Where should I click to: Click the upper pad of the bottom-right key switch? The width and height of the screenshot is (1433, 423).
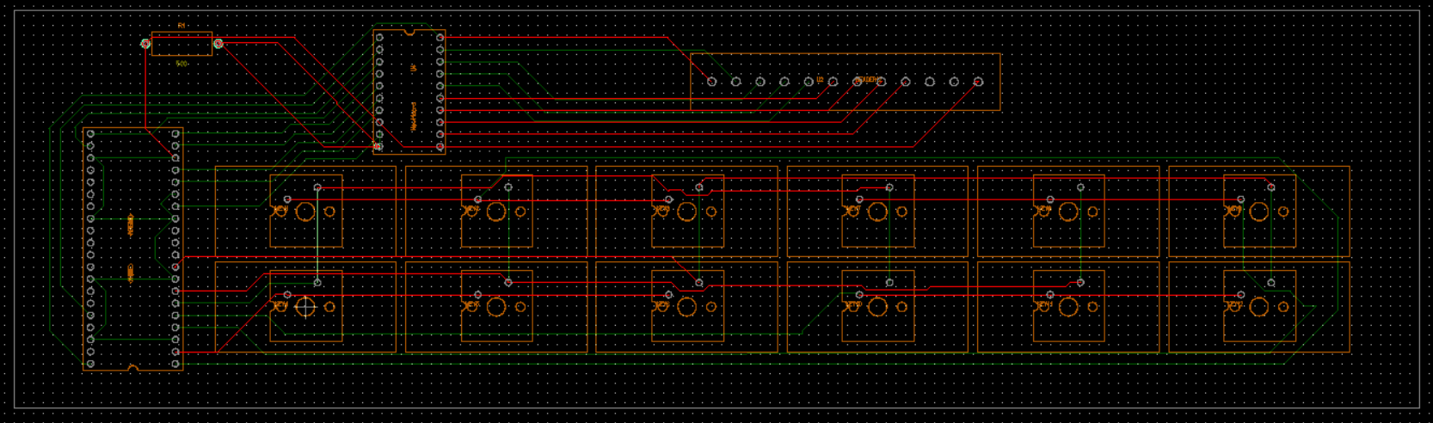pos(1271,282)
